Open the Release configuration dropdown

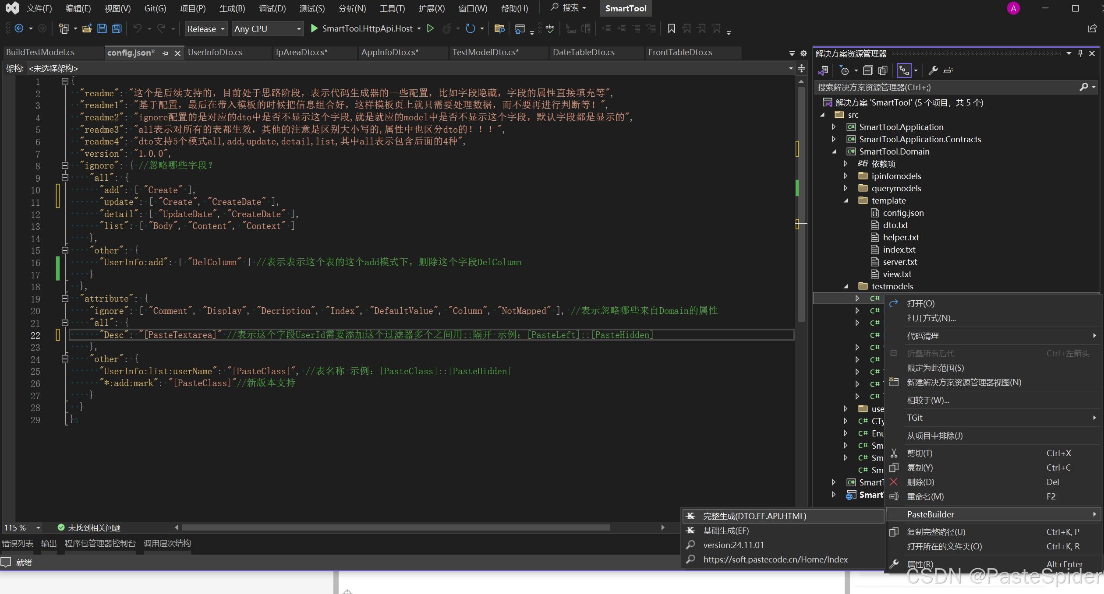206,29
